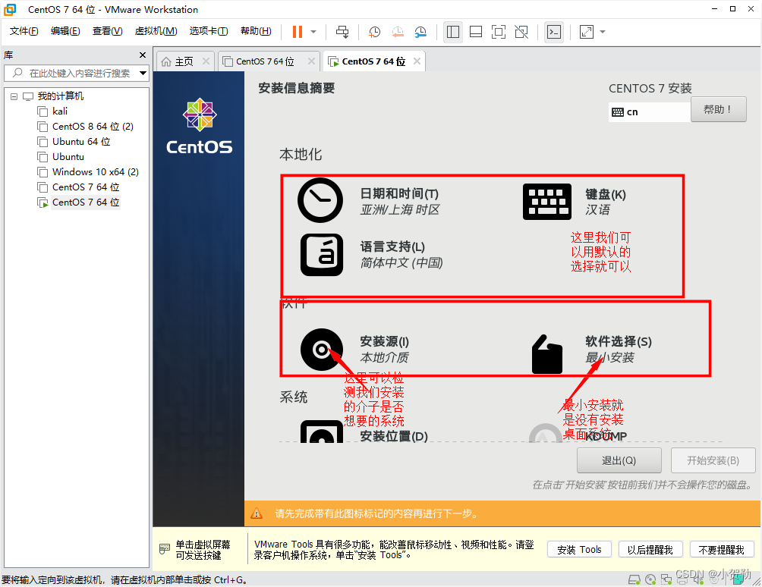The image size is (762, 587).
Task: Take a snapshot of the virtual machine
Action: pos(374,32)
